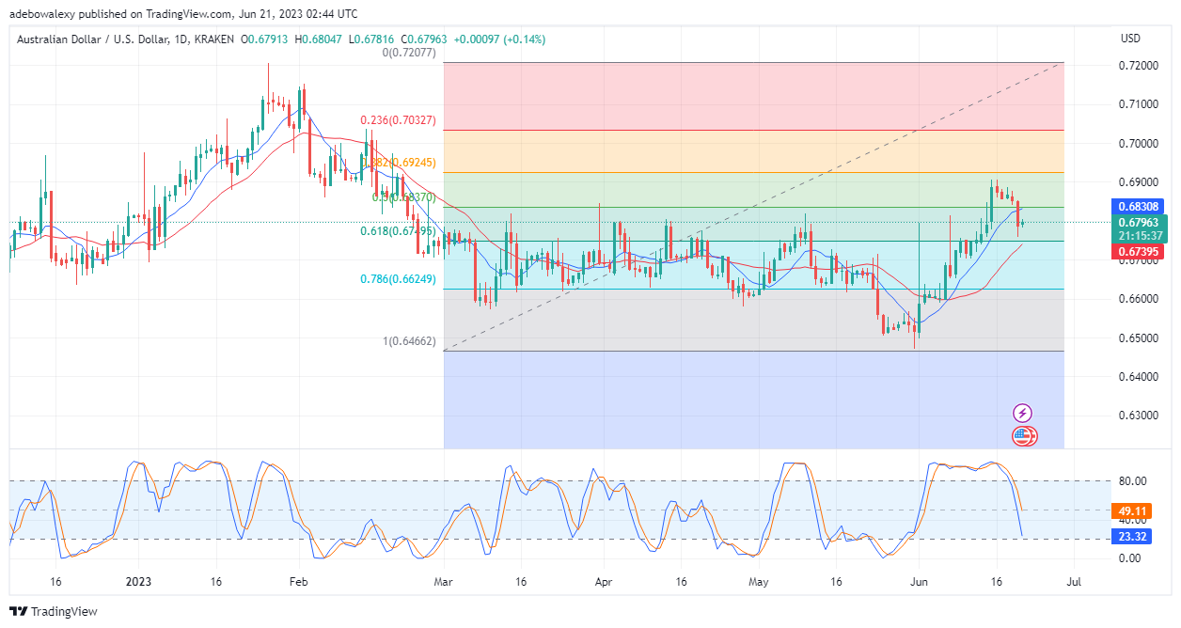Click the TradingView logo at bottom left
The image size is (1181, 628).
point(54,612)
